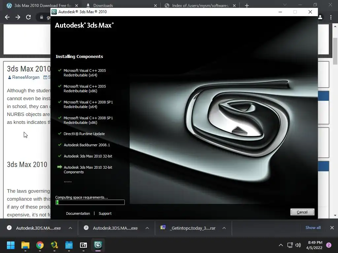This screenshot has height=253, width=338.
Task: Reload the current browser page
Action: coord(28,17)
